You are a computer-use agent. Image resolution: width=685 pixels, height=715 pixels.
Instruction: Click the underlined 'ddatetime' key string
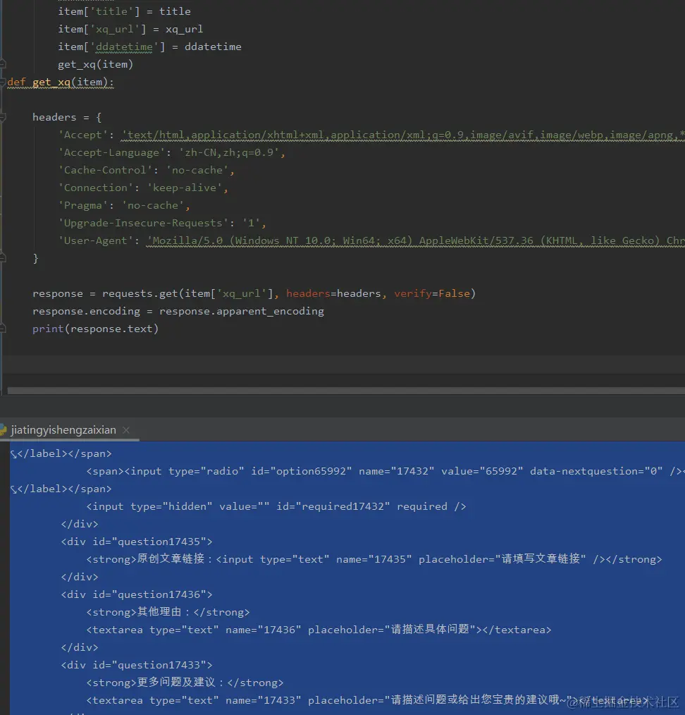coord(124,47)
